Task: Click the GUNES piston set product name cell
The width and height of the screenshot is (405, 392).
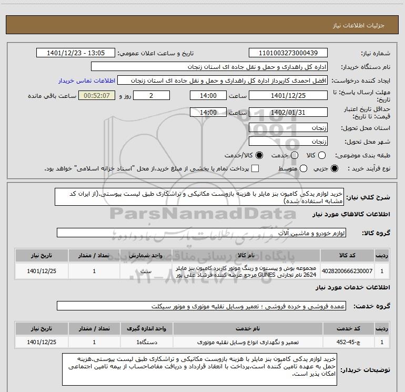Action: pyautogui.click(x=246, y=271)
